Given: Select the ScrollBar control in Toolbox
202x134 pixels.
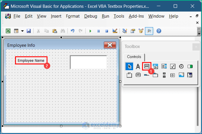Looking at the screenshot, I should click(x=164, y=75).
